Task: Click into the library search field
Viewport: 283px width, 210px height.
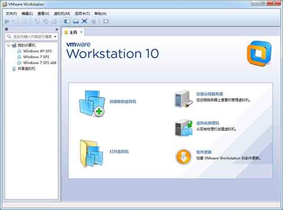Action: point(32,37)
